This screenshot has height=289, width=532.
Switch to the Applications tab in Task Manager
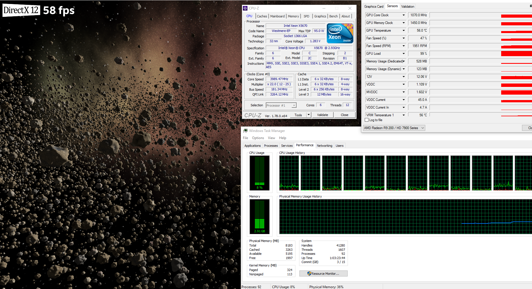coord(253,146)
